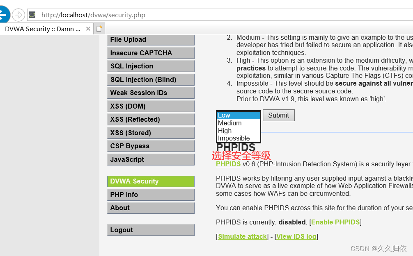This screenshot has width=413, height=256.
Task: Click the browser back arrow button
Action: click(4, 14)
